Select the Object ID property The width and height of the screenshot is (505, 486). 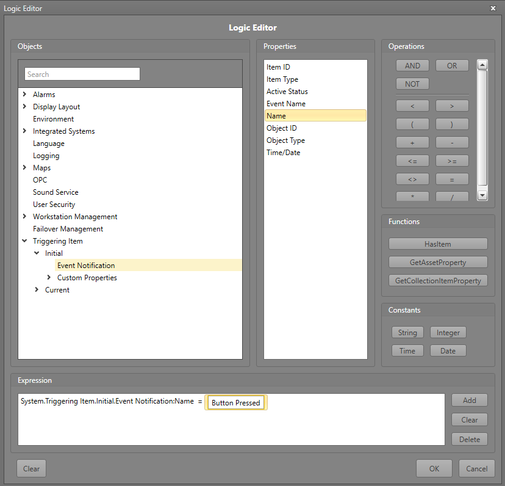tap(281, 128)
